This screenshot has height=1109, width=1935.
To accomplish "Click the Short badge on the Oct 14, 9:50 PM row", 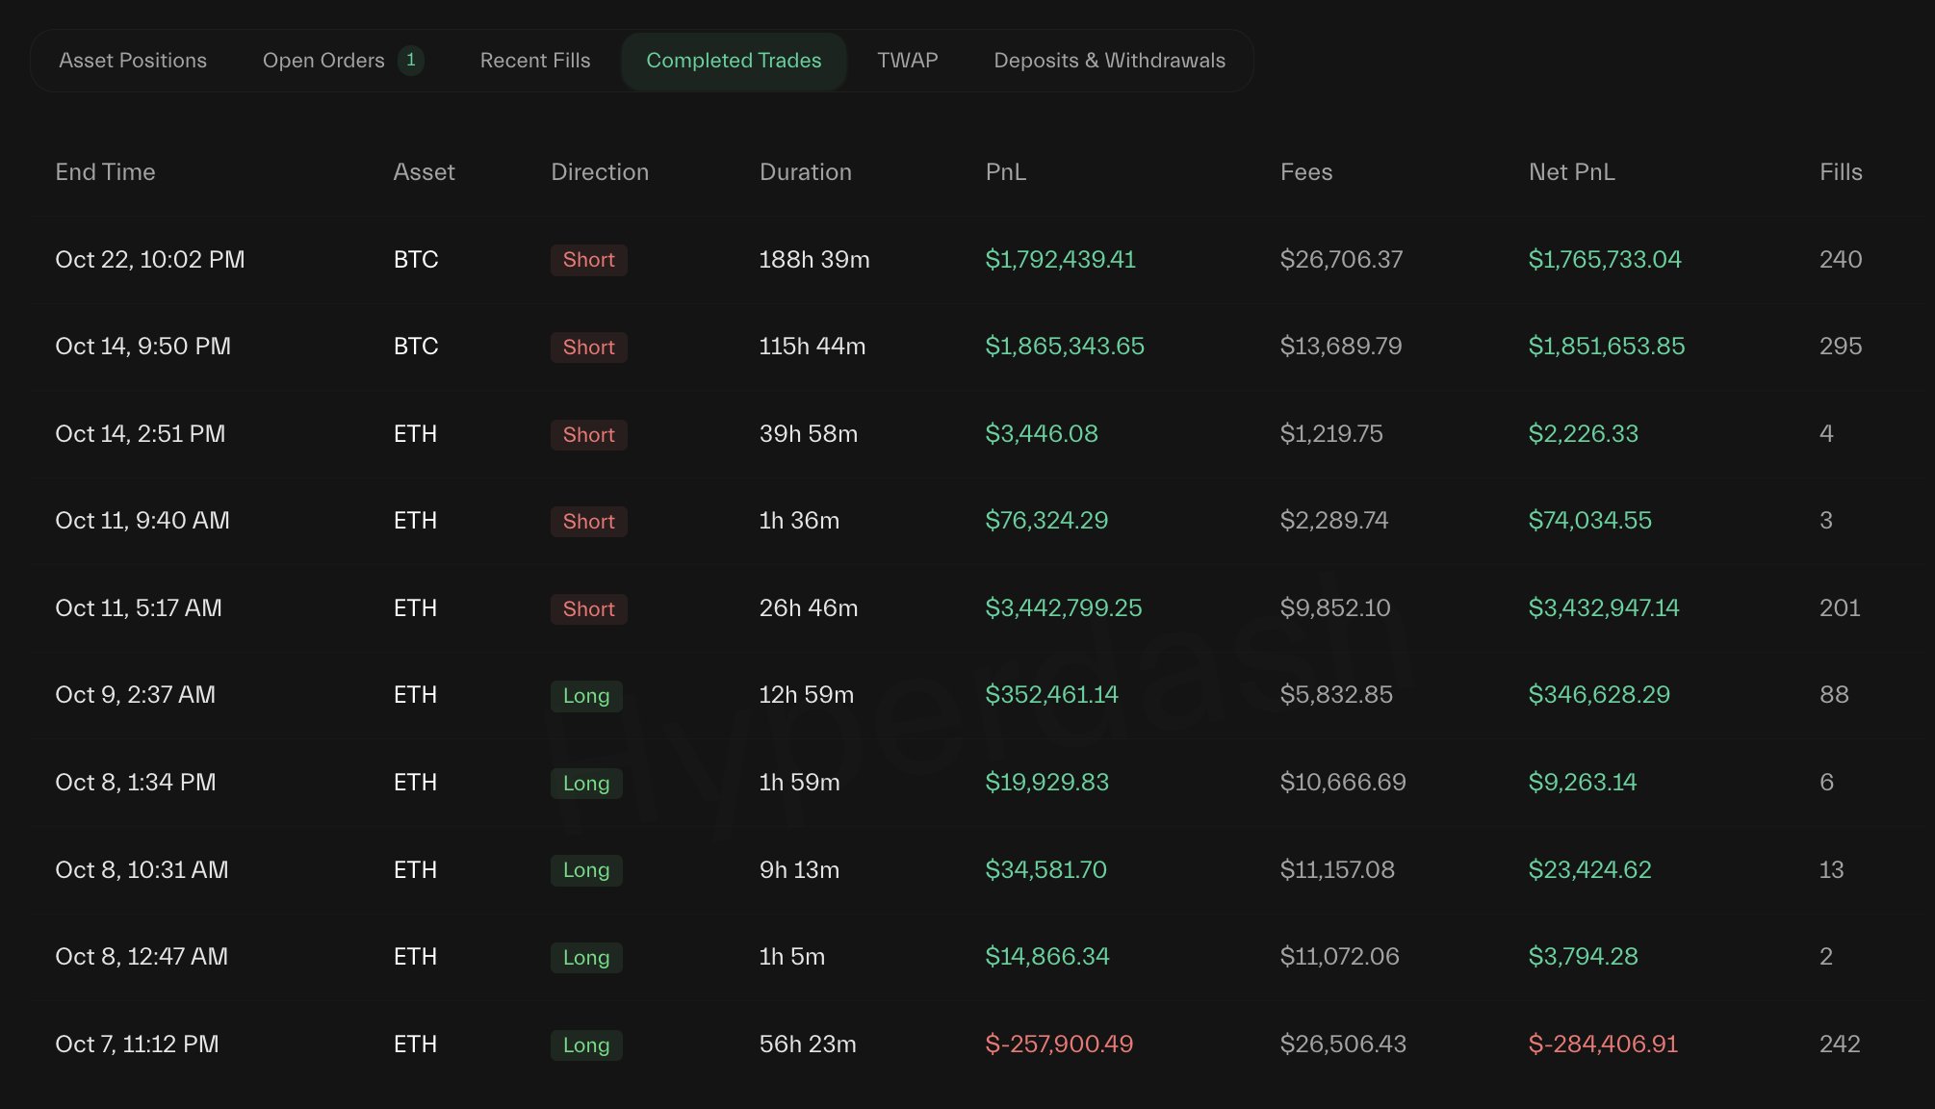I will click(588, 348).
